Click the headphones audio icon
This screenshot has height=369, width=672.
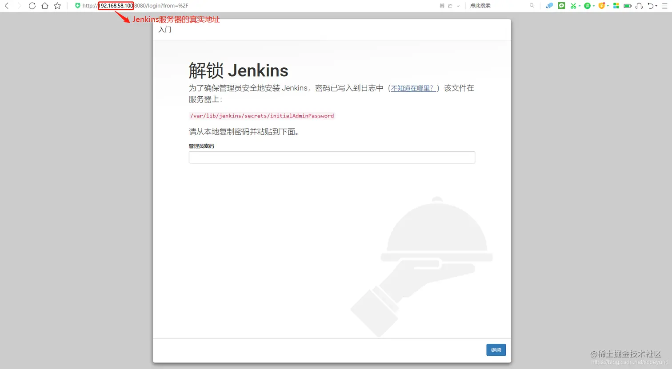pos(640,6)
